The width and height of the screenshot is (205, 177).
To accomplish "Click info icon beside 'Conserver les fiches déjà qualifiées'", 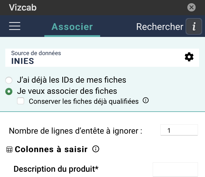I will pyautogui.click(x=146, y=101).
